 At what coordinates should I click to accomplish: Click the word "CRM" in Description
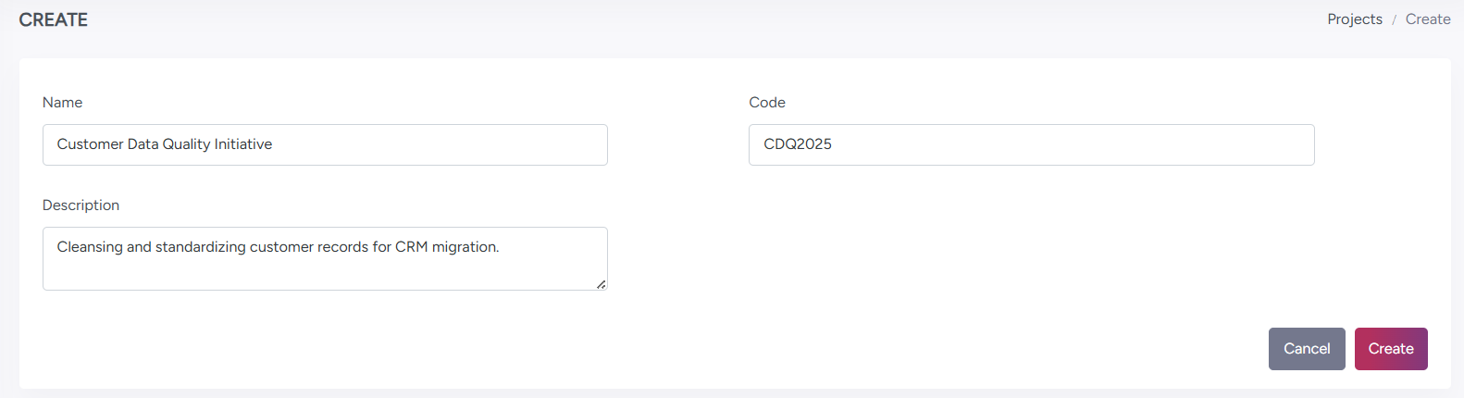point(411,247)
